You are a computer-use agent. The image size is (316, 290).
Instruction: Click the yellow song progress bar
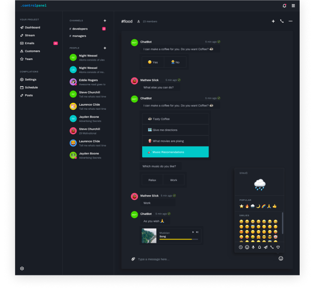coord(176,240)
